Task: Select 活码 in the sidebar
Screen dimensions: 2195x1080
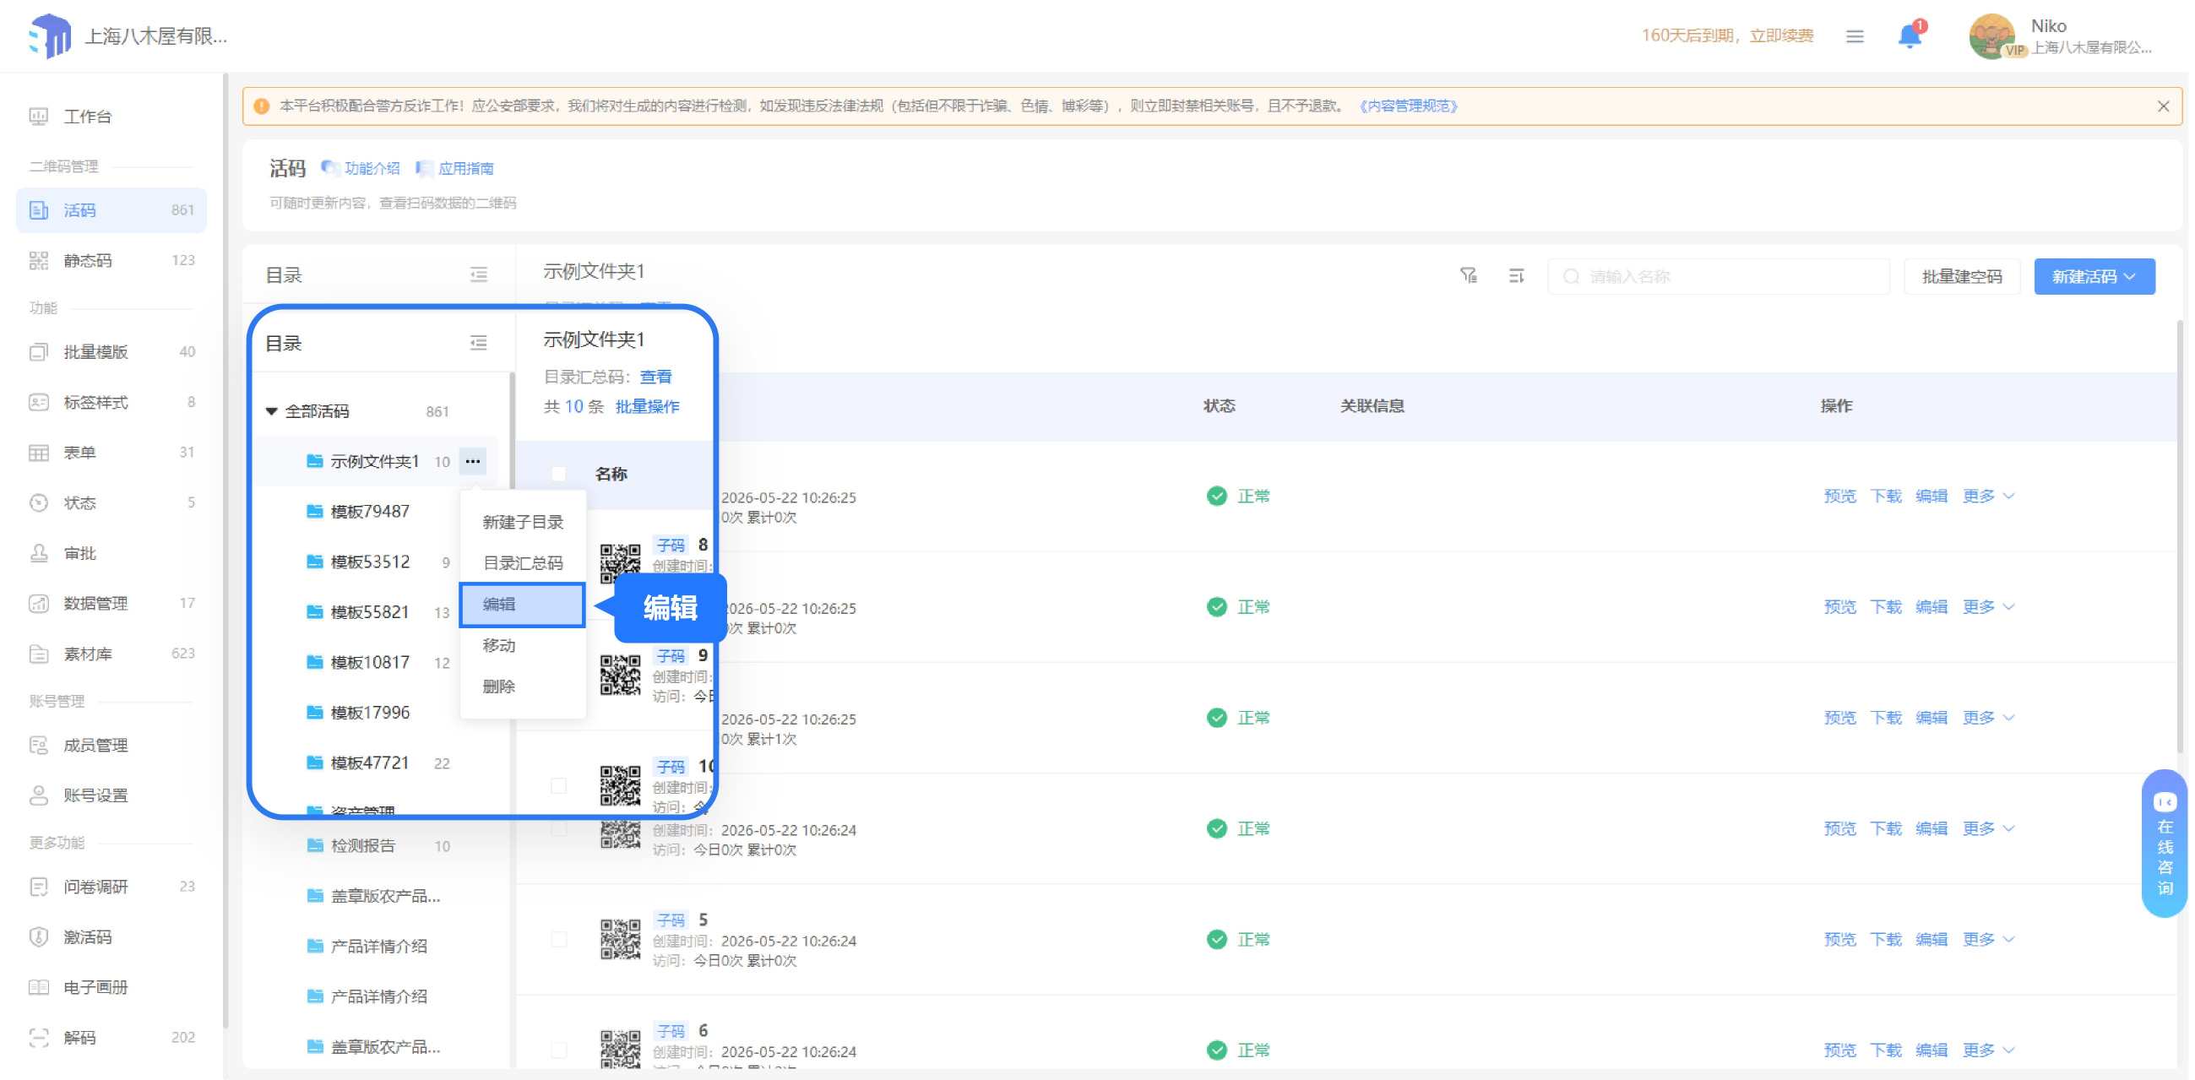Action: [111, 209]
